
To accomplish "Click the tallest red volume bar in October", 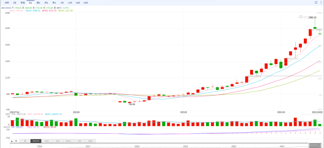I will (295, 122).
